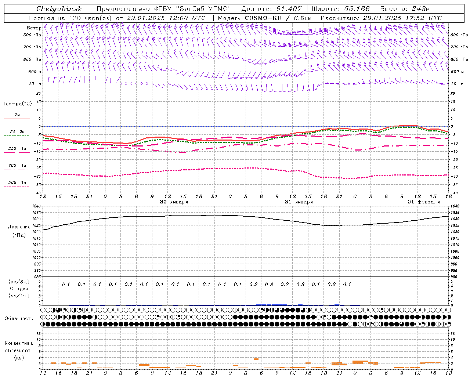The height and width of the screenshot is (376, 470).
Task: Click the Широта: 55.166 field
Action: tap(341, 9)
